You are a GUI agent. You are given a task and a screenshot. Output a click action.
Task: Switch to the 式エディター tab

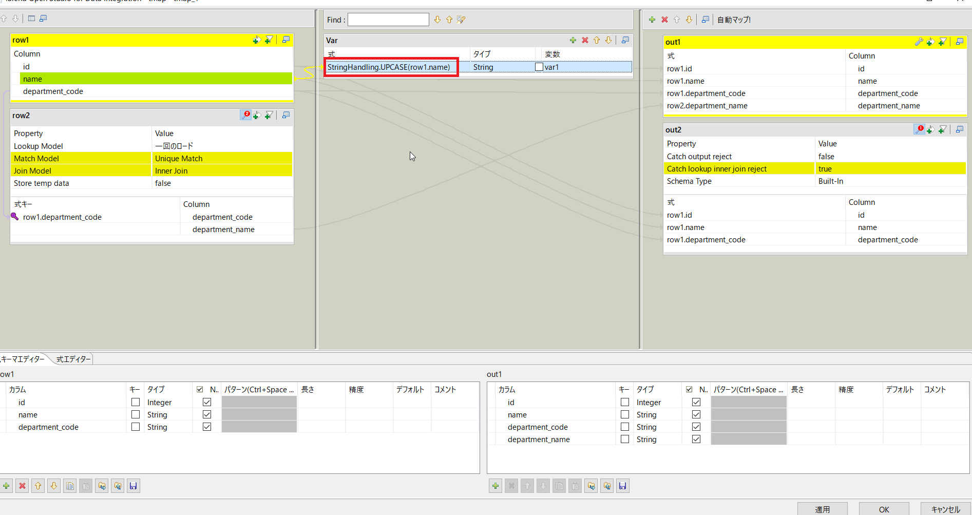[x=73, y=359]
